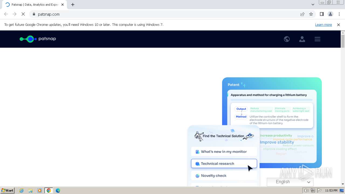This screenshot has width=345, height=194.
Task: Dismiss the Chrome update notice
Action: (x=339, y=25)
